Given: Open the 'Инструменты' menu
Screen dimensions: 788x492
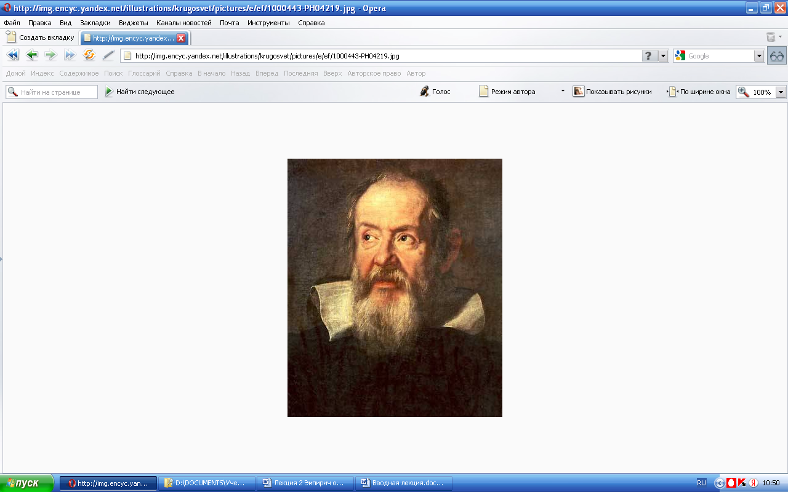Looking at the screenshot, I should click(268, 23).
